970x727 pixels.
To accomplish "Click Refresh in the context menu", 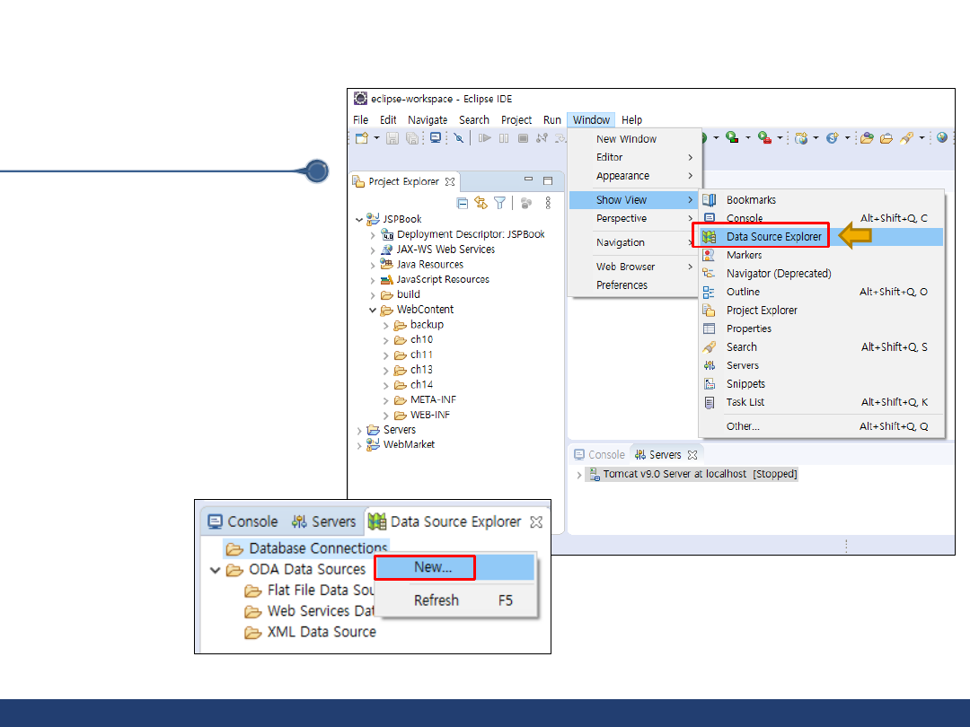I will (436, 600).
